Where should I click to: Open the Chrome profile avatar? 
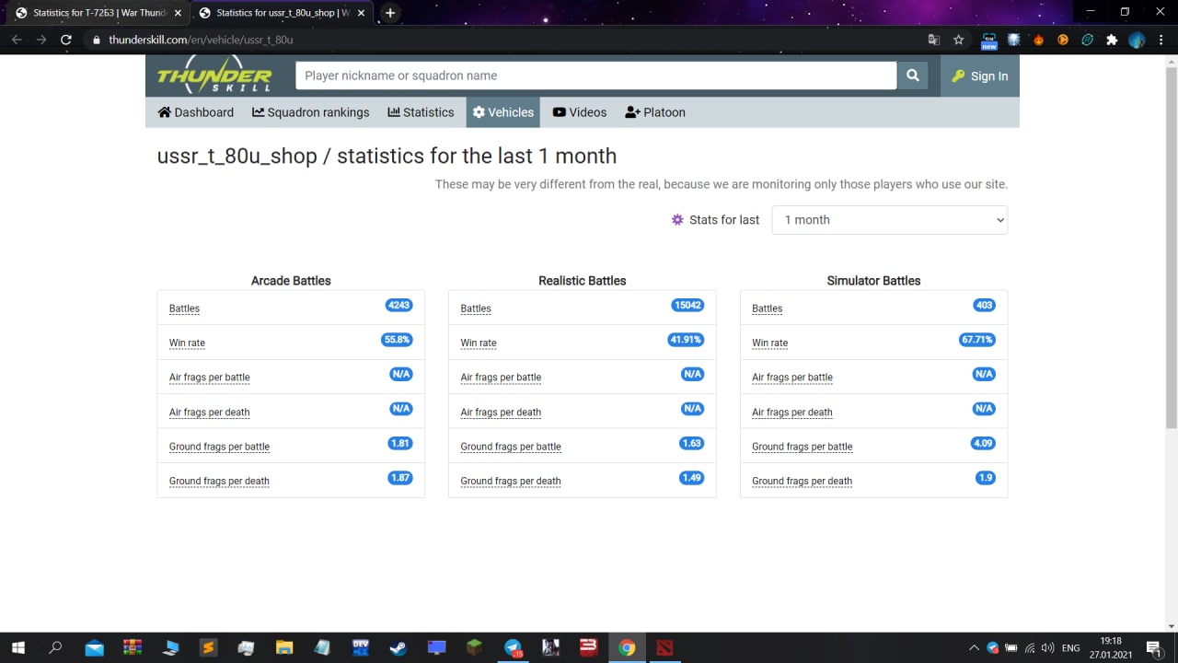click(x=1137, y=40)
